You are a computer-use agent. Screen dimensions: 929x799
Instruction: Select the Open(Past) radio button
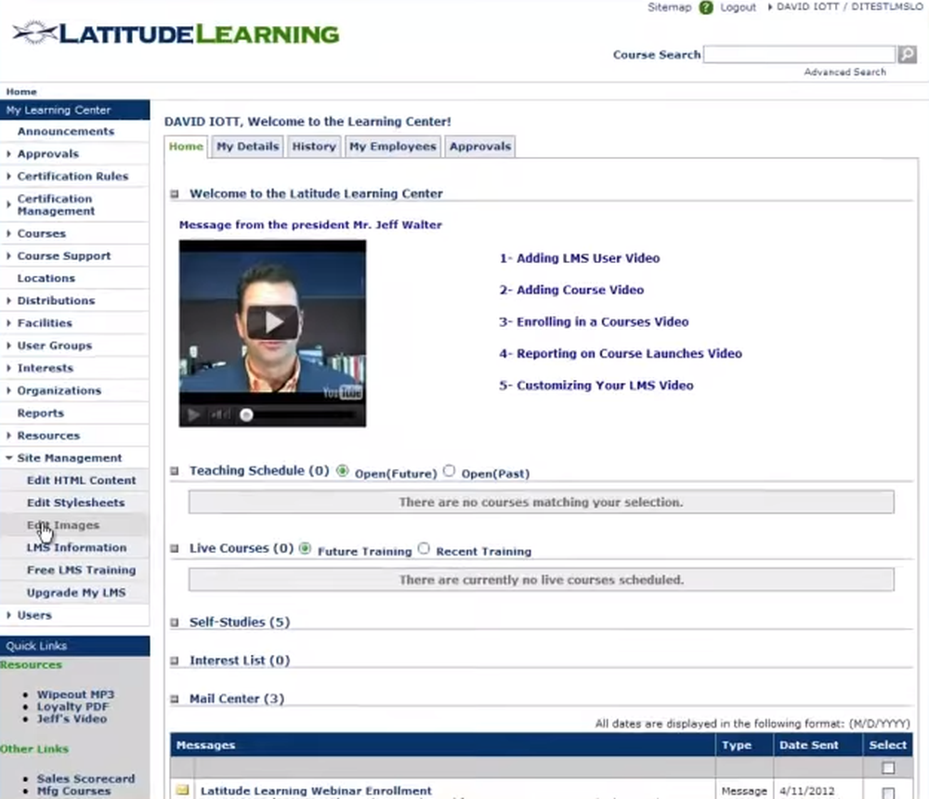449,471
